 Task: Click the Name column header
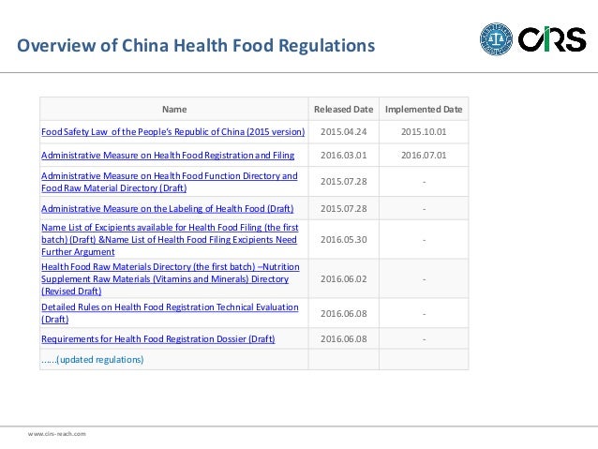coord(174,110)
